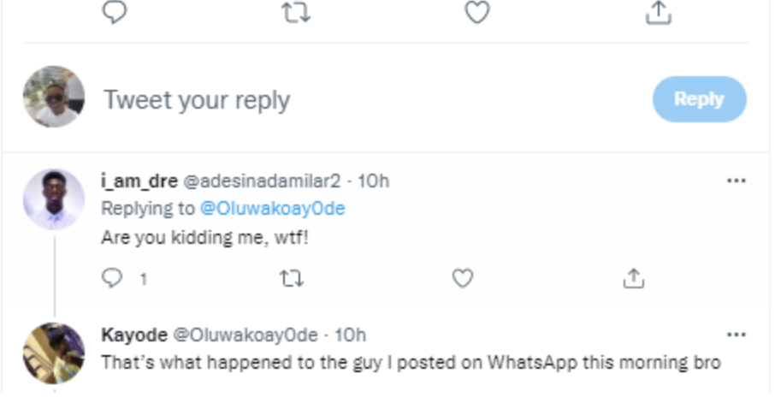View i_am_dre's profile picture
Screen dimensions: 775x397
[x=53, y=198]
